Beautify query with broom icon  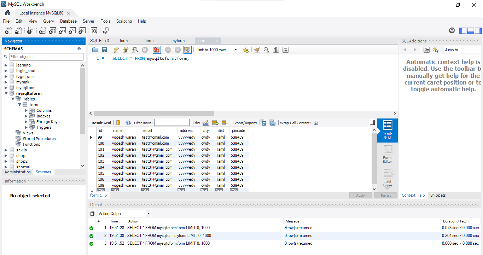(x=257, y=50)
